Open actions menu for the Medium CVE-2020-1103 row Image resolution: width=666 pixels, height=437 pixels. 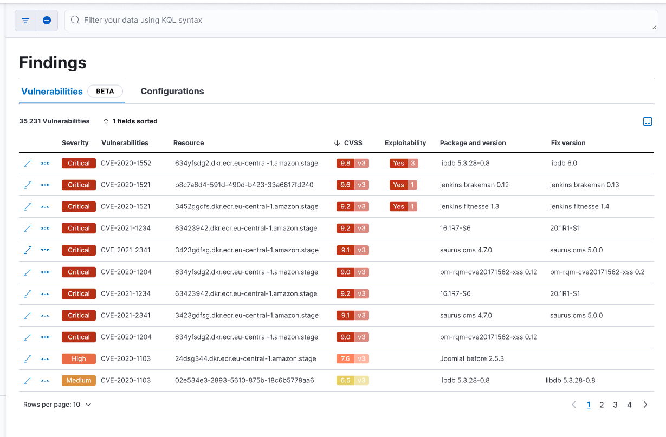pos(45,380)
